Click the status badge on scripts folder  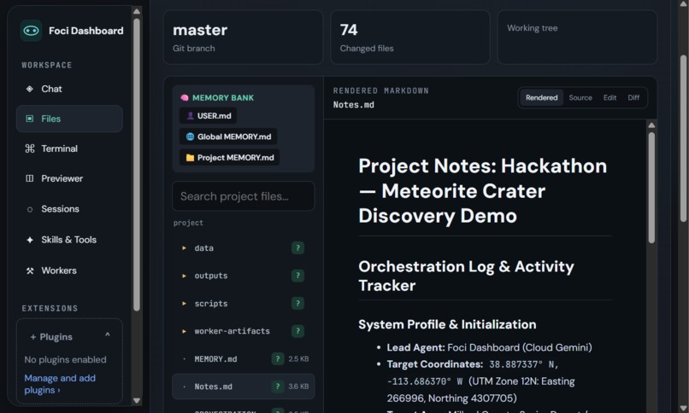coord(297,304)
